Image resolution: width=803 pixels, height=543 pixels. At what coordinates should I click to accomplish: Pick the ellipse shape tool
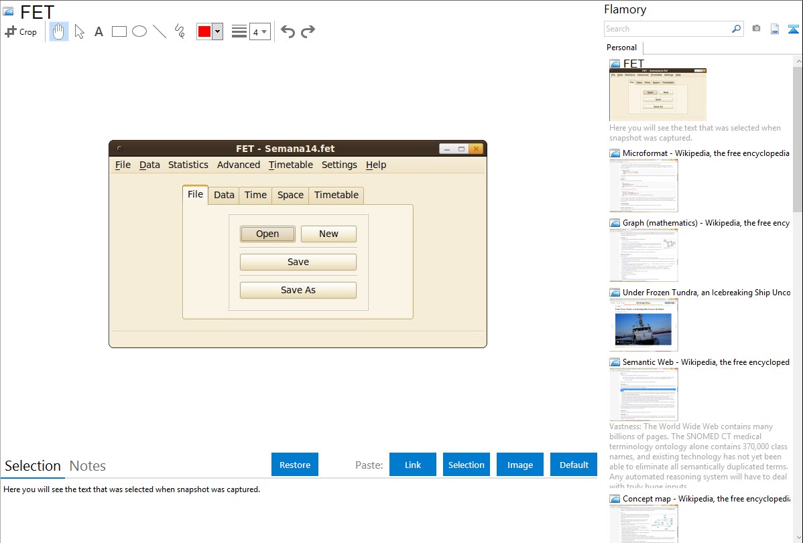click(139, 31)
